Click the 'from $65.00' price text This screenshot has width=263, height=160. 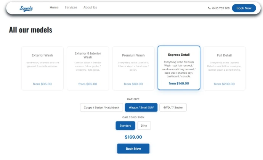click(88, 84)
